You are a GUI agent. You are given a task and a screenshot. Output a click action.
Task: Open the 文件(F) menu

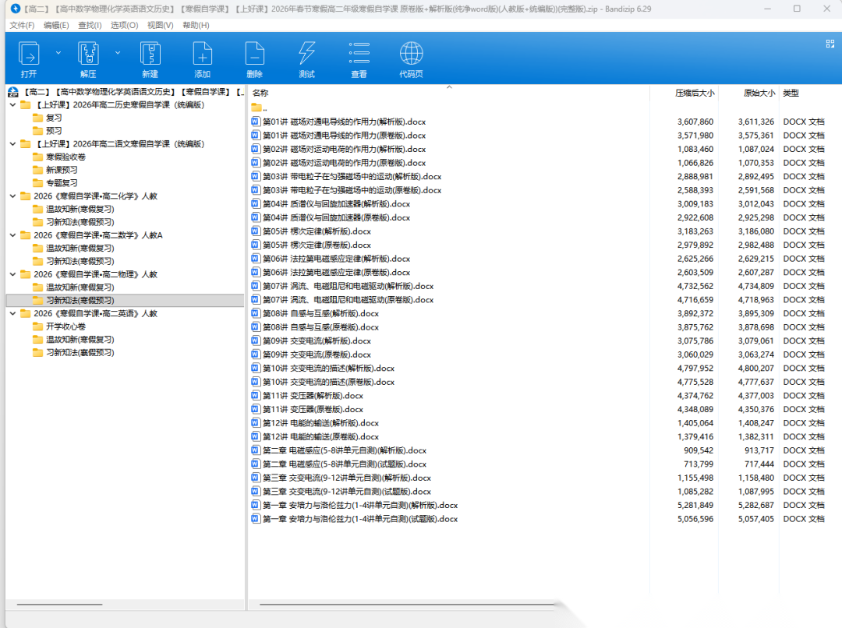coord(22,25)
